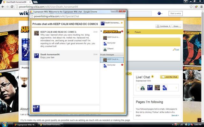204x127 pixels.
Task: Open the User:Death horseman94 browser tab
Action: point(17,2)
